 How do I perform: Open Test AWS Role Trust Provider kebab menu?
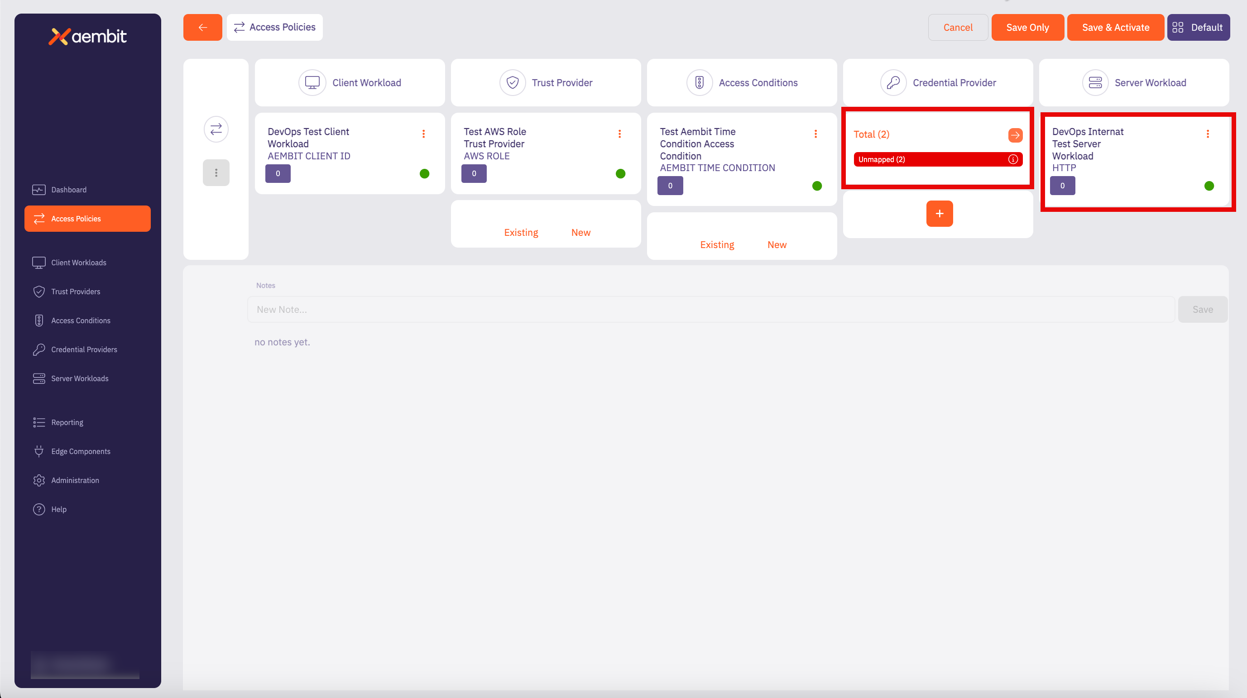tap(619, 134)
